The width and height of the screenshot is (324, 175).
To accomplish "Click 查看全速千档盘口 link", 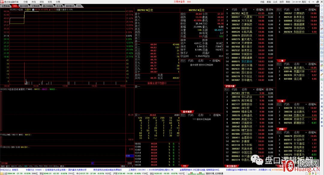I will pyautogui.click(x=156, y=83).
